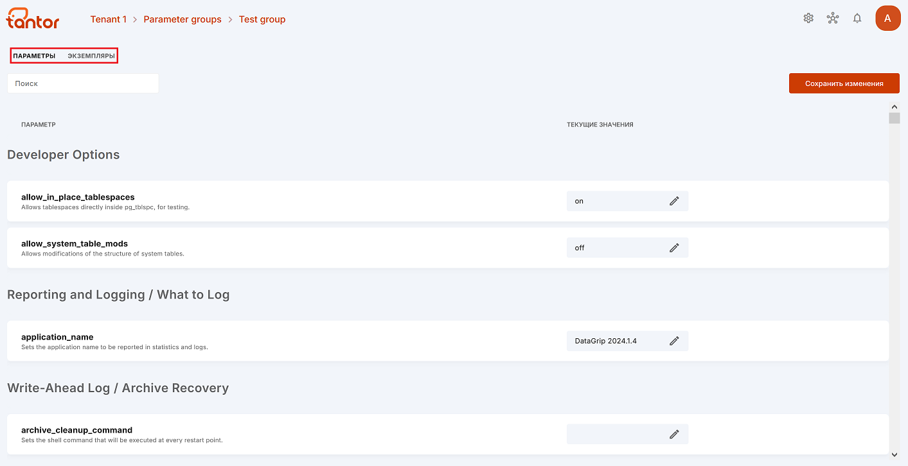
Task: Click the scrollbar down arrow
Action: click(894, 454)
